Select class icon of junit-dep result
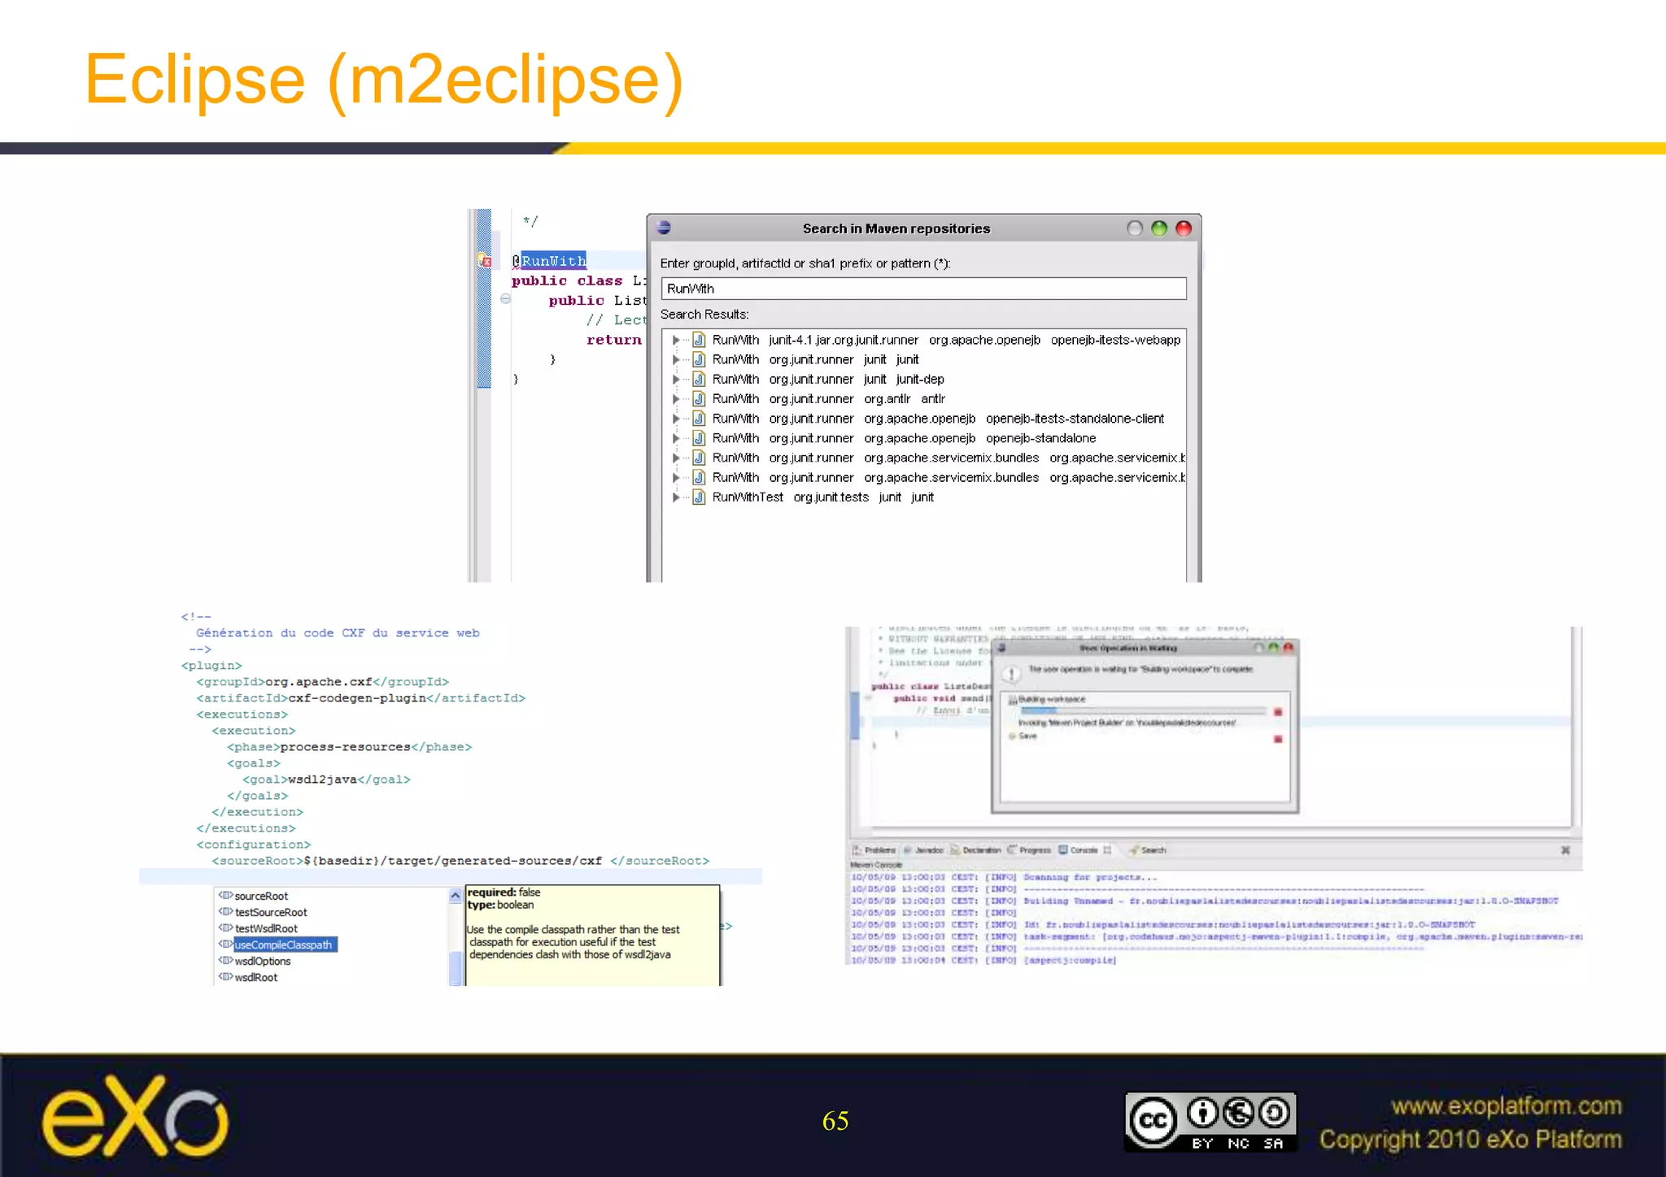Viewport: 1666px width, 1177px height. click(699, 379)
